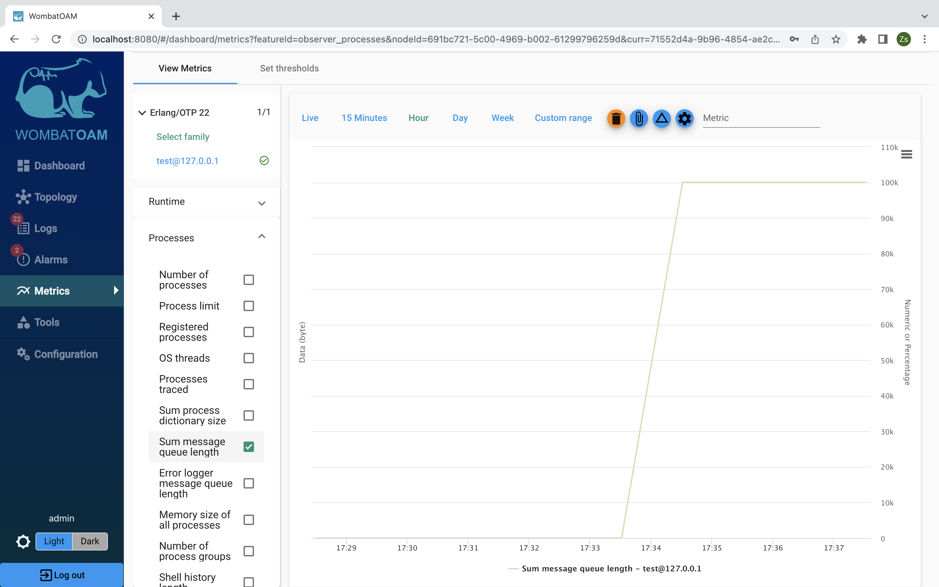Viewport: 939px width, 587px height.
Task: Select Week time range
Action: point(502,118)
